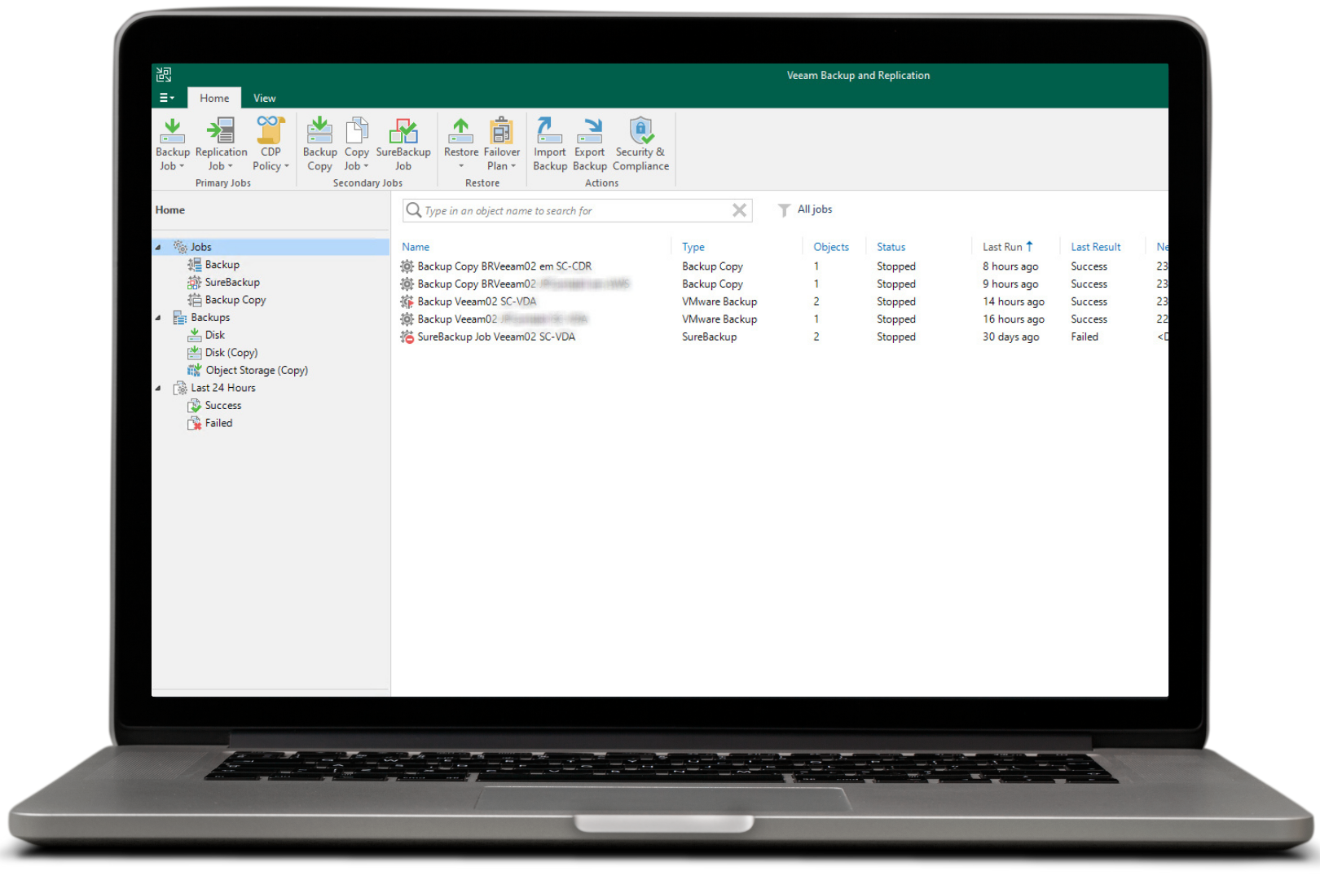Open the Replication Job ribbon button
Viewport: 1320px width, 880px height.
pos(221,144)
